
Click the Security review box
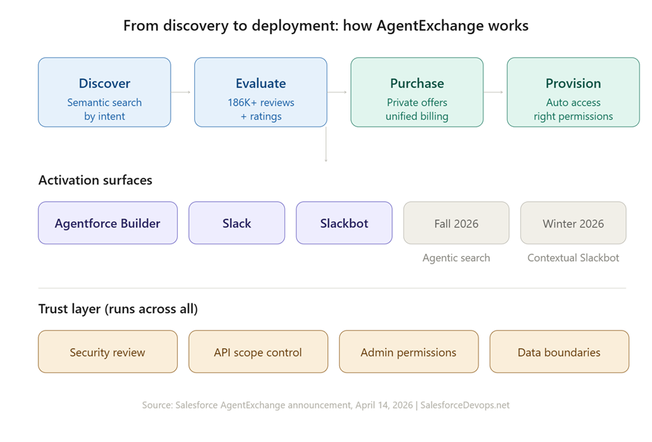coord(108,352)
